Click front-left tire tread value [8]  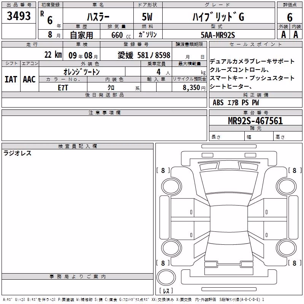tap(163, 170)
